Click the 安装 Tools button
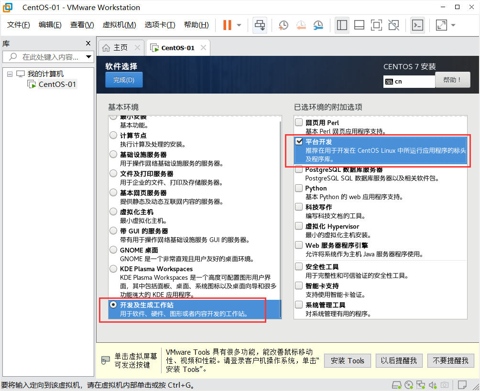The image size is (480, 391). click(348, 361)
